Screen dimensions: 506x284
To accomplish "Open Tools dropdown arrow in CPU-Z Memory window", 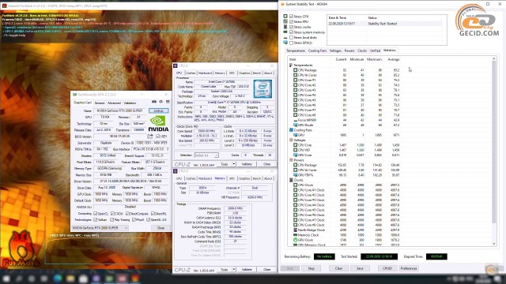I will point(234,270).
